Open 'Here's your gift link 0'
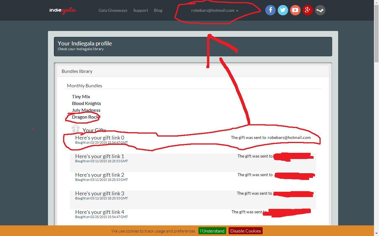Screen dimensions: 379x236 (100, 137)
